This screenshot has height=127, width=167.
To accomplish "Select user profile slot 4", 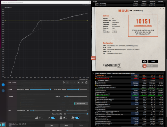I will point(78,82).
